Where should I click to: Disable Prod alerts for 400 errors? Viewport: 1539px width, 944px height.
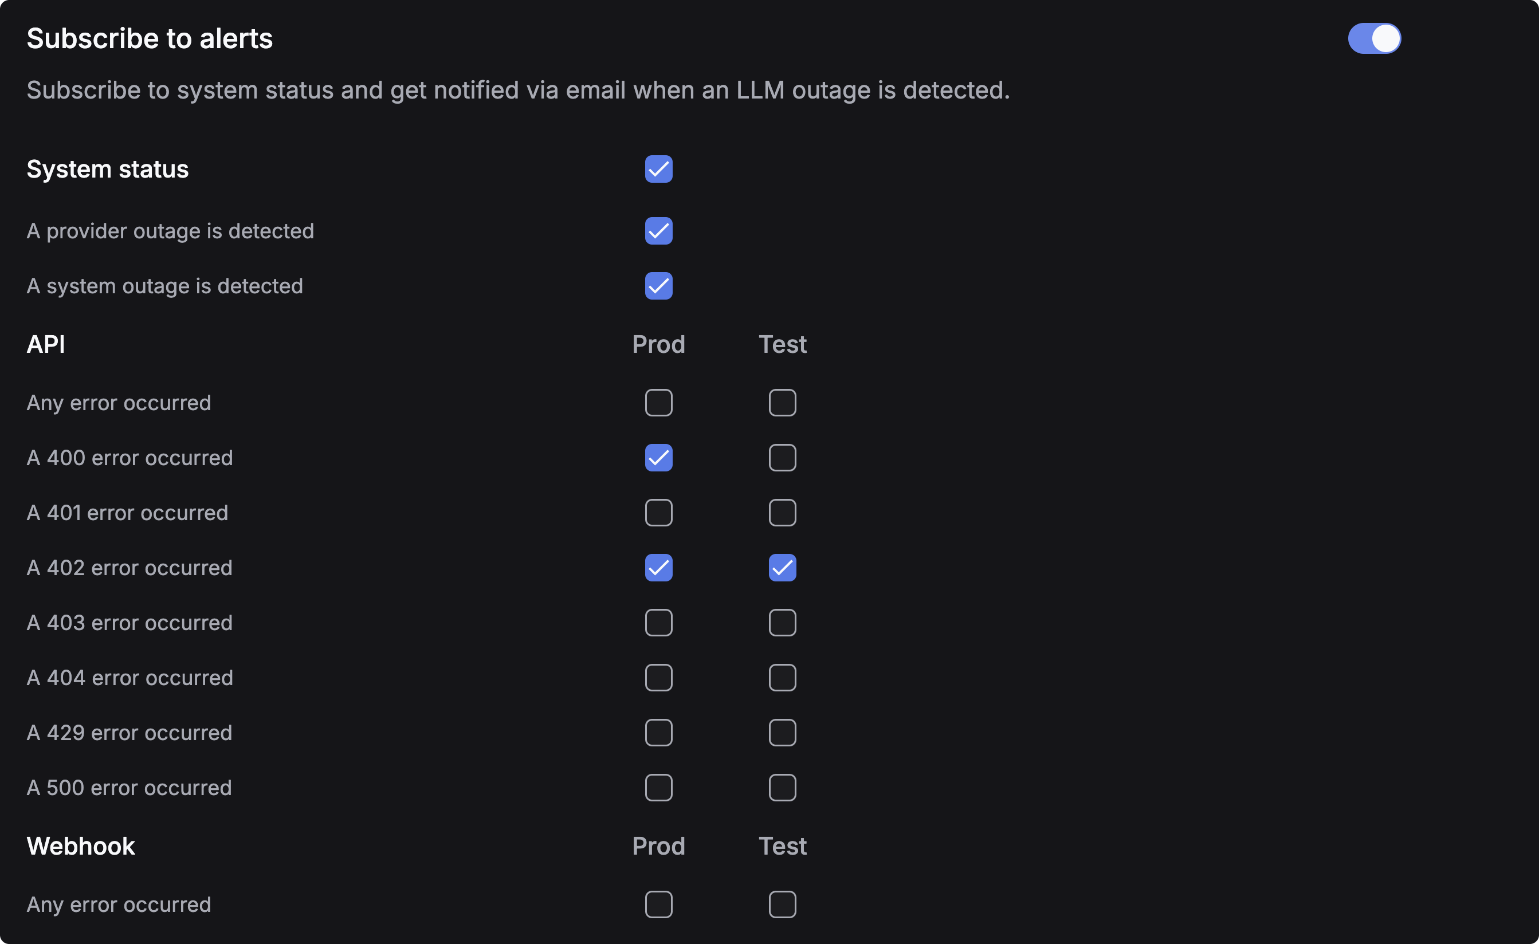pyautogui.click(x=658, y=458)
